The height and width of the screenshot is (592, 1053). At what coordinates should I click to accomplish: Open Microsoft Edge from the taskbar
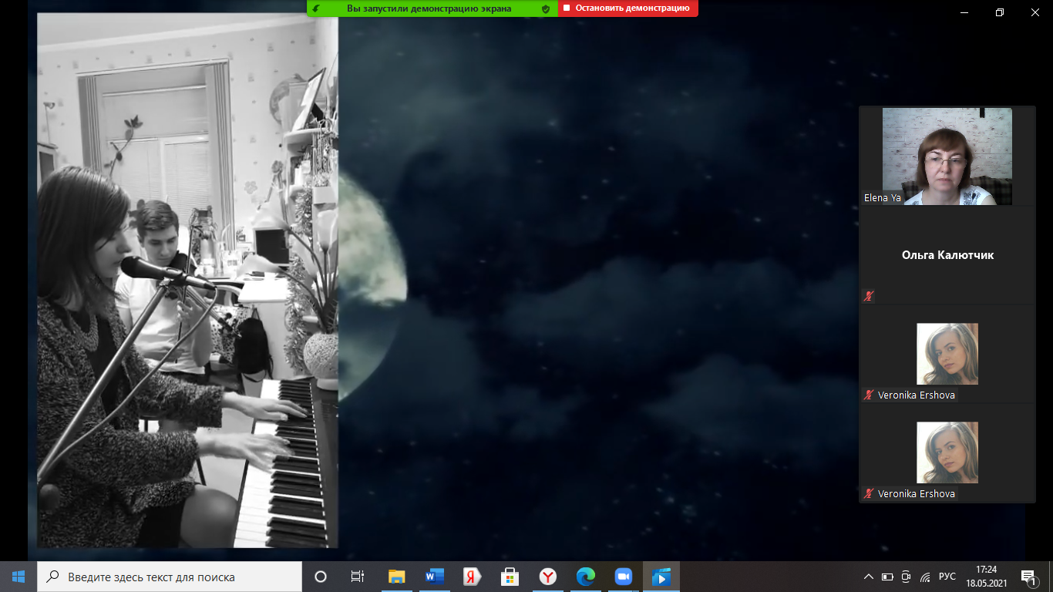coord(586,577)
